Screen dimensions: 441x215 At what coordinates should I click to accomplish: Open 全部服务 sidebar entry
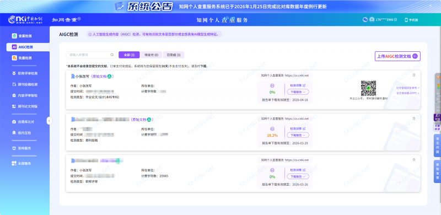(x=21, y=163)
